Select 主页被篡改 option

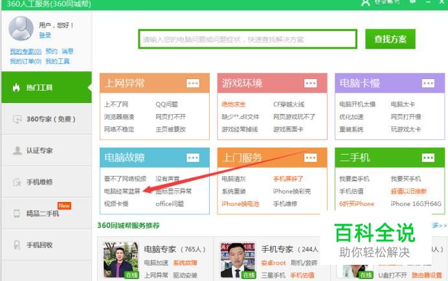tap(170, 129)
